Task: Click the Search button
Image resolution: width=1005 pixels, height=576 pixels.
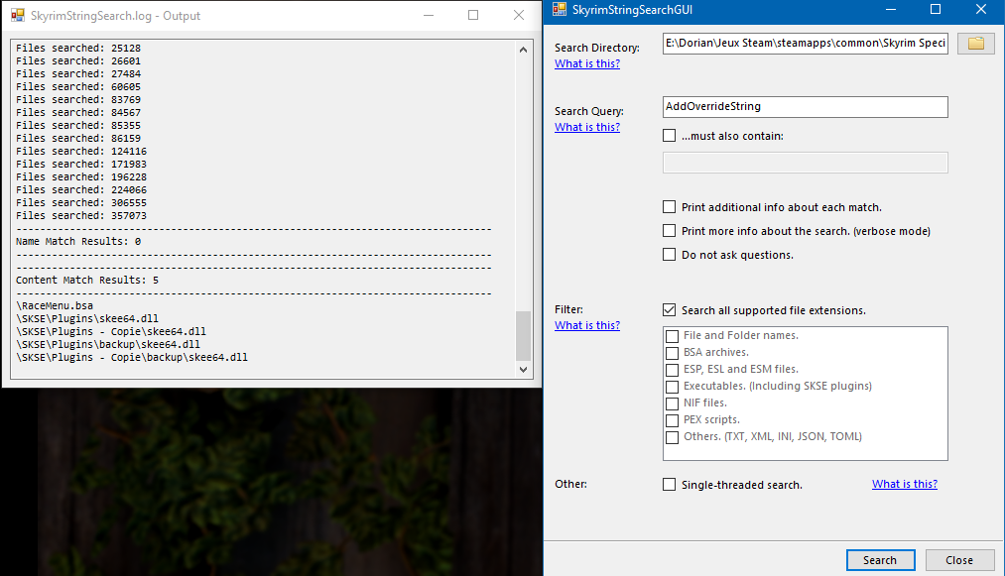Action: [880, 560]
